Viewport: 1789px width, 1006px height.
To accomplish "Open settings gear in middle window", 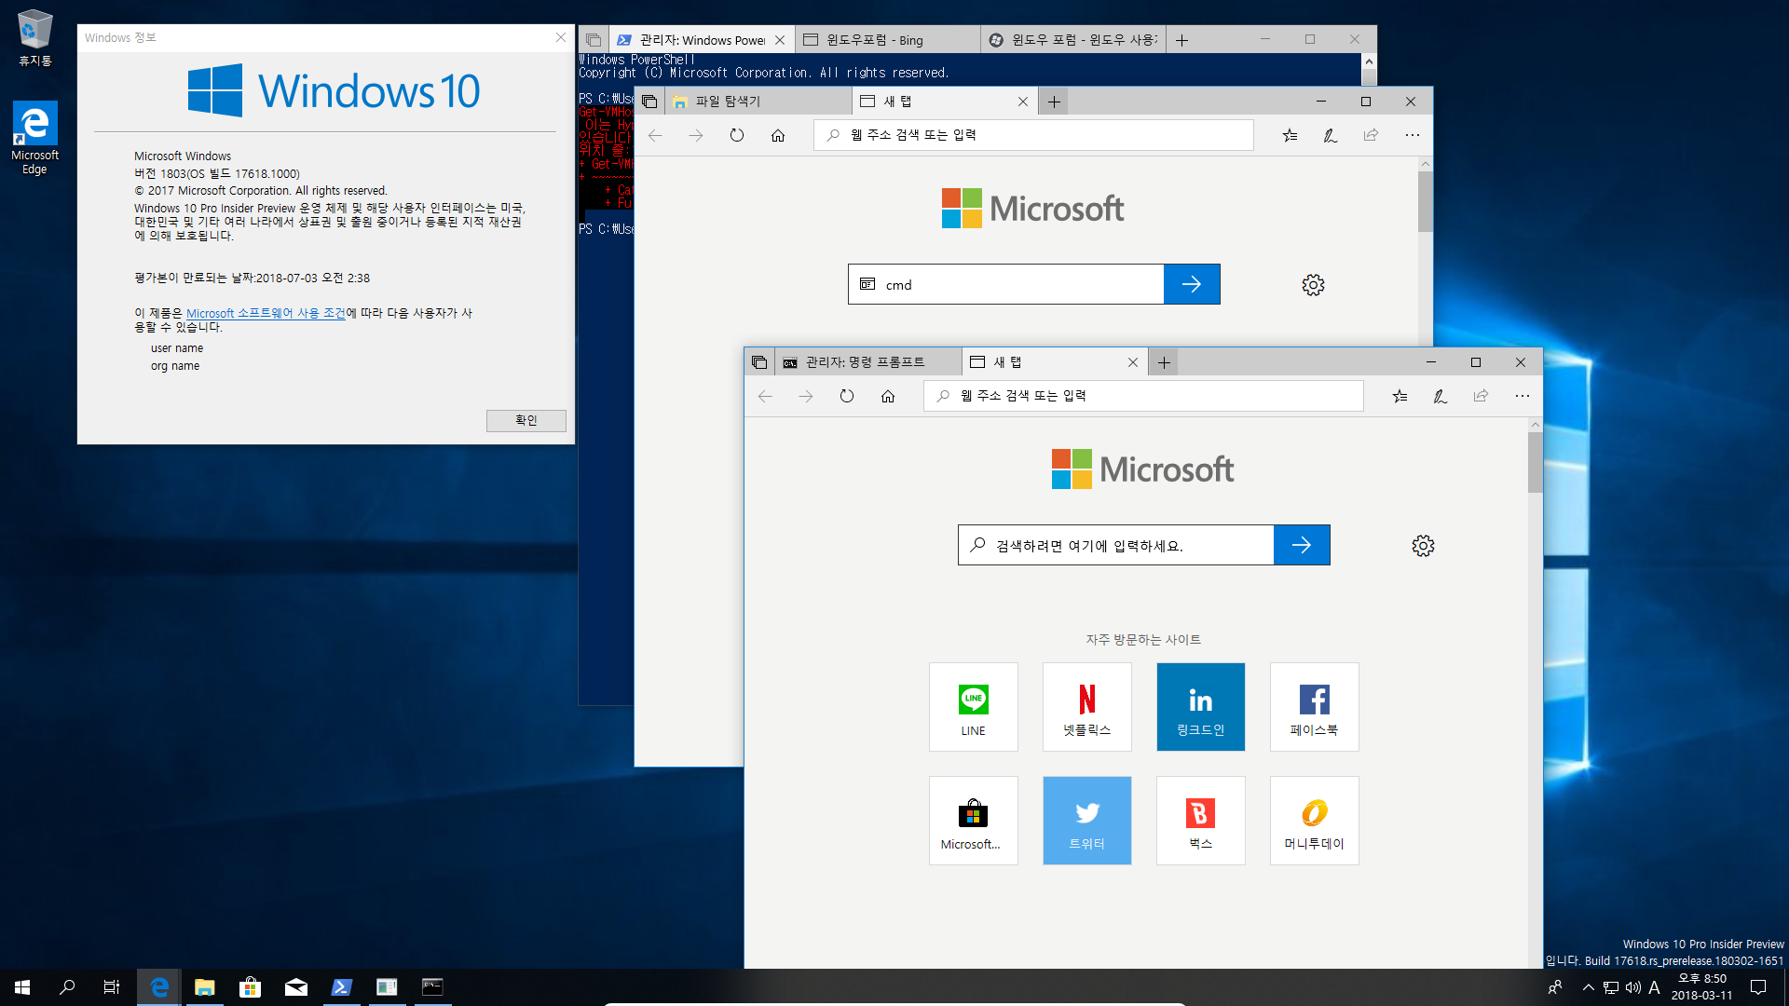I will point(1313,285).
